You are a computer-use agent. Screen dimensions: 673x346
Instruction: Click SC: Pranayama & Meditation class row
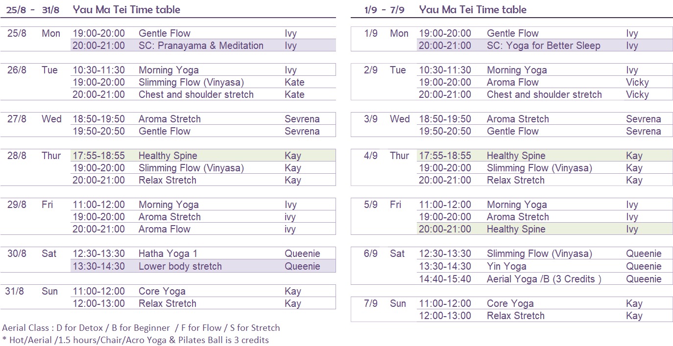pos(203,46)
